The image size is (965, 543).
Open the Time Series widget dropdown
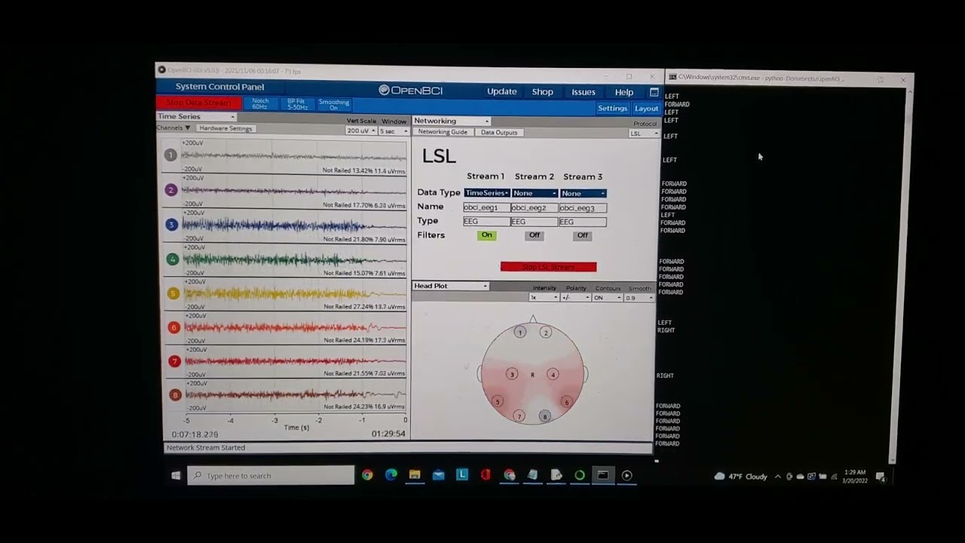[x=196, y=117]
